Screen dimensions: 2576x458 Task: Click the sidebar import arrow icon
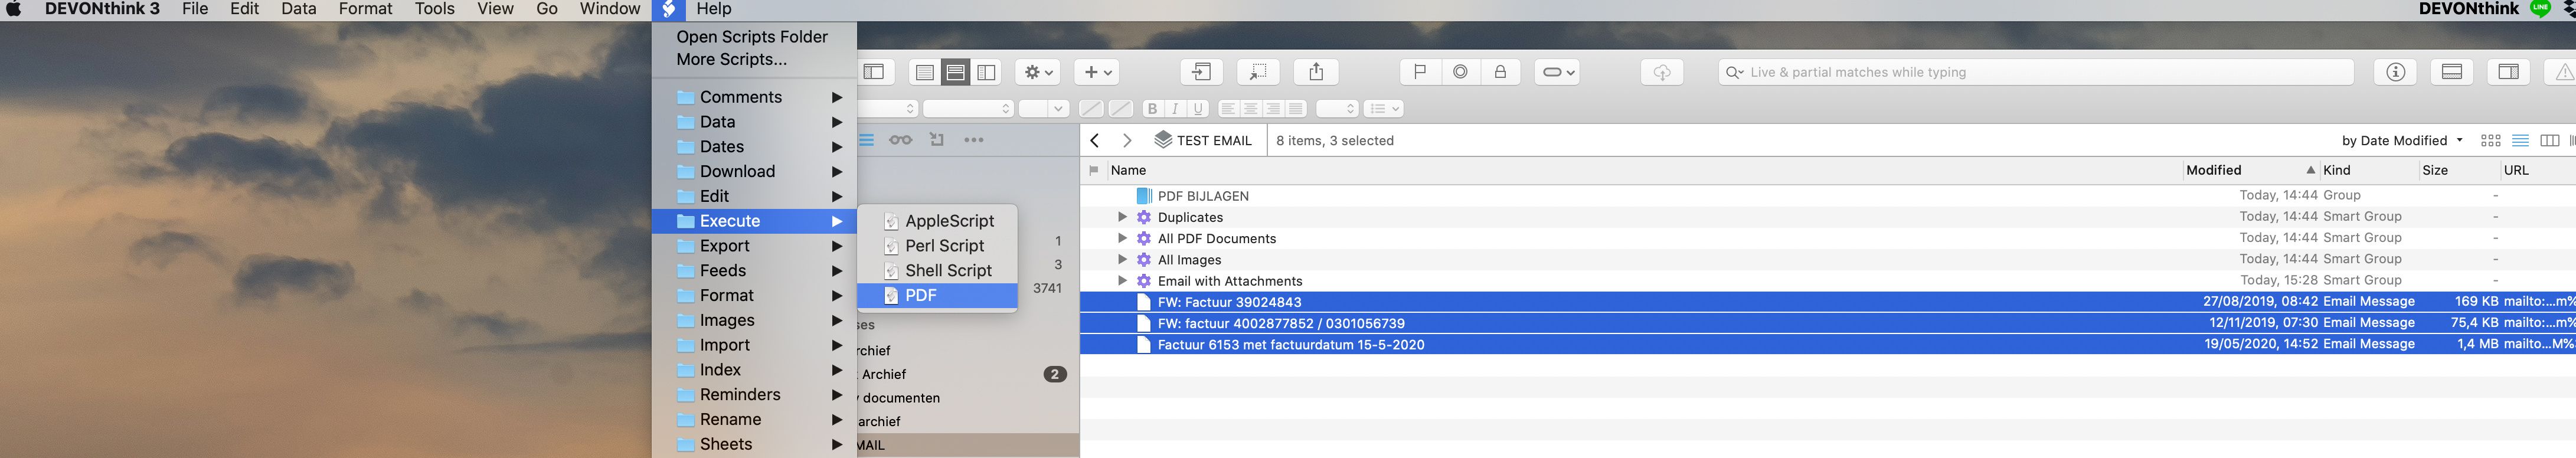click(937, 140)
